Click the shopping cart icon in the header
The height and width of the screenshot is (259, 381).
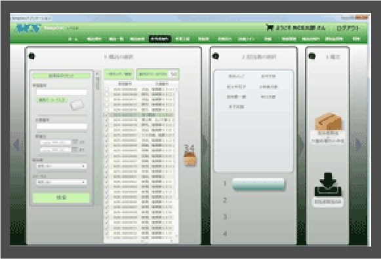[x=270, y=27]
